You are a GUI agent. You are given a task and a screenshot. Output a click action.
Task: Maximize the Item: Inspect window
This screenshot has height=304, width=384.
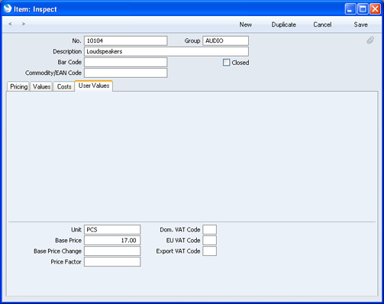(363, 9)
